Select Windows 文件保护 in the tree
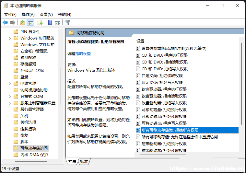246x173 pixels. point(37,45)
